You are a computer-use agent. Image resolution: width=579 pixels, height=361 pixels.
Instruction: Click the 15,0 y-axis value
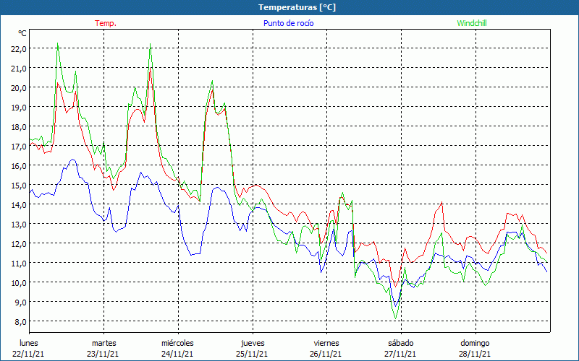tap(19, 185)
